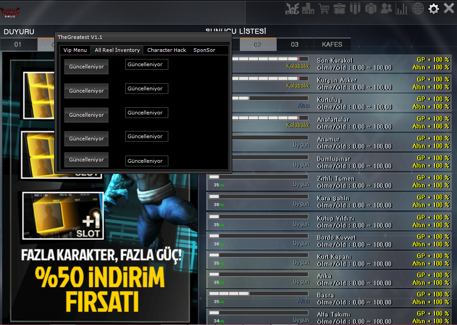The height and width of the screenshot is (325, 457).
Task: Click GP + 100 % on Anka row
Action: coord(433,275)
